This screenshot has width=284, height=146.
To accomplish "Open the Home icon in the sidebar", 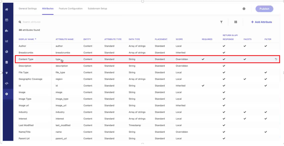I will click(7, 9).
